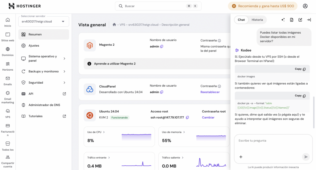The height and width of the screenshot is (170, 316).
Task: Click info icon next to CloudPanel Contraseña
Action: click(219, 86)
